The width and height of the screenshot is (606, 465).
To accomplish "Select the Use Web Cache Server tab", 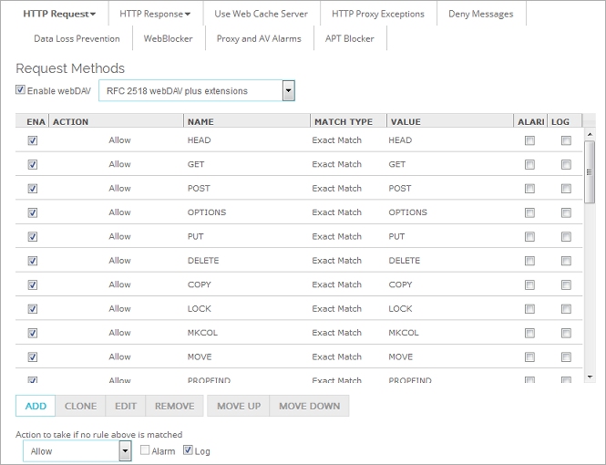I will pos(261,14).
